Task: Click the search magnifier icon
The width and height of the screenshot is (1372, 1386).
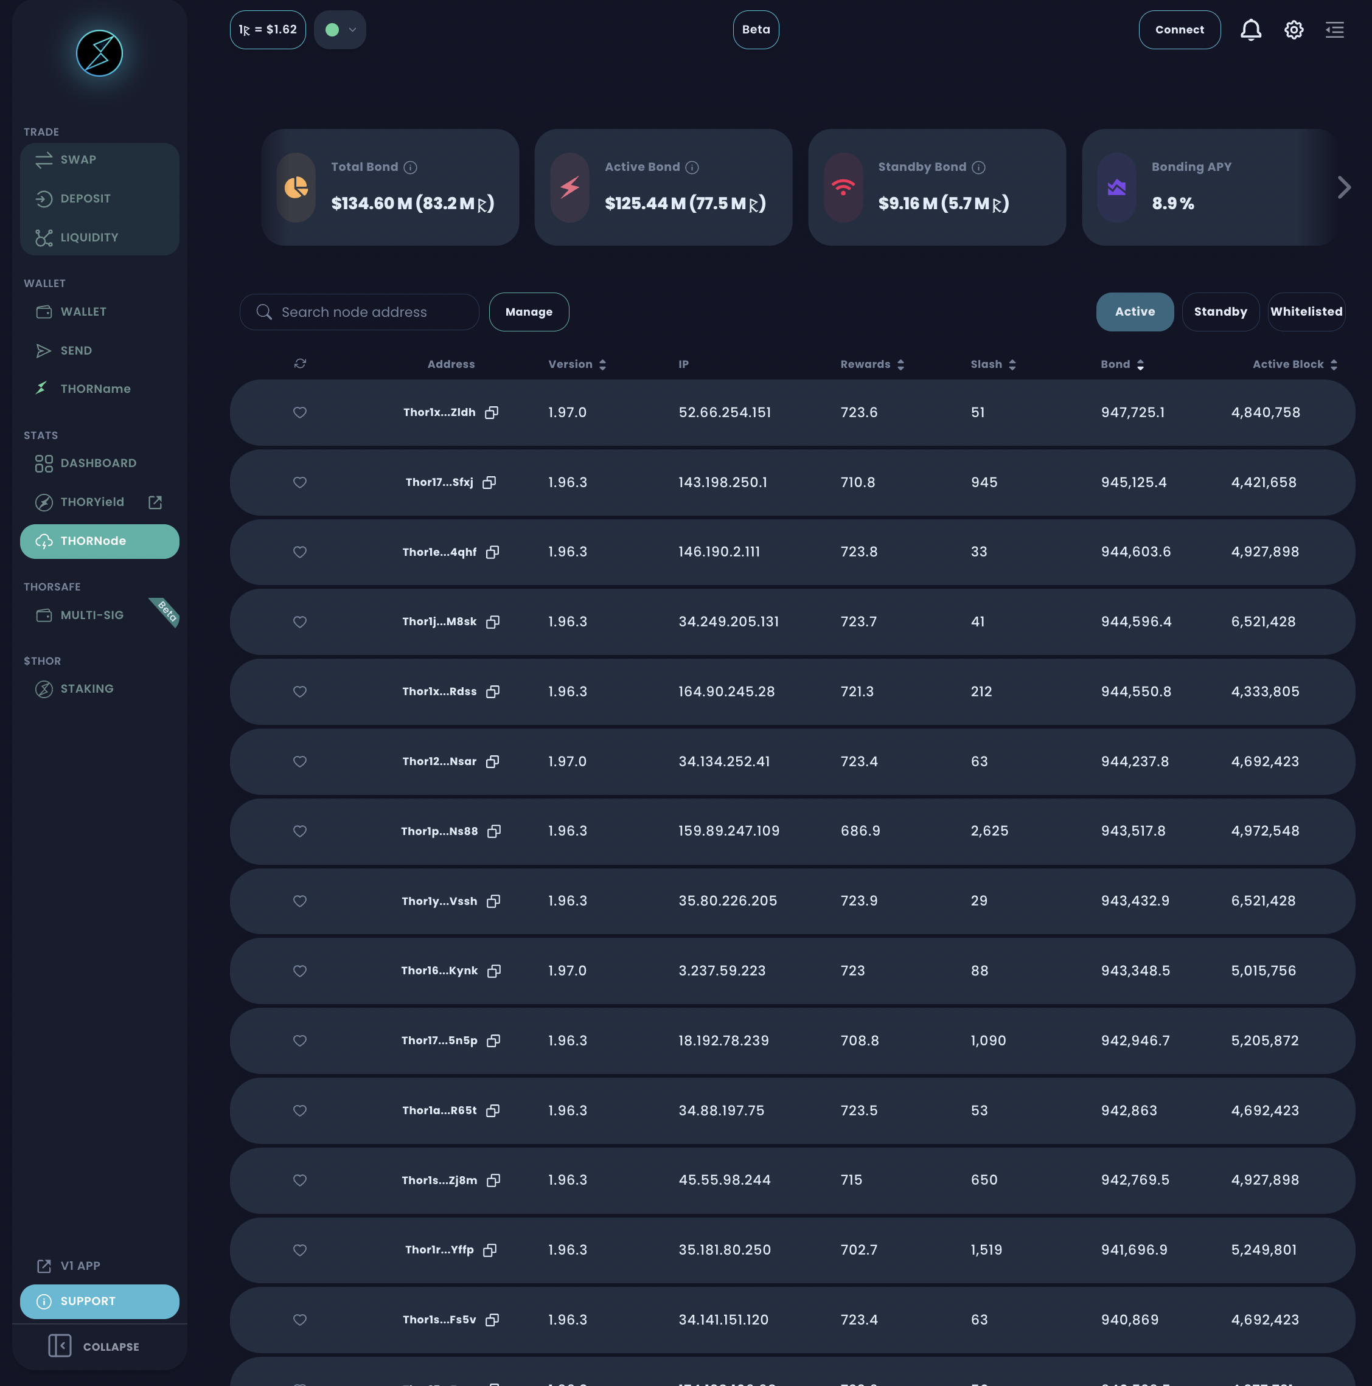Action: coord(264,312)
